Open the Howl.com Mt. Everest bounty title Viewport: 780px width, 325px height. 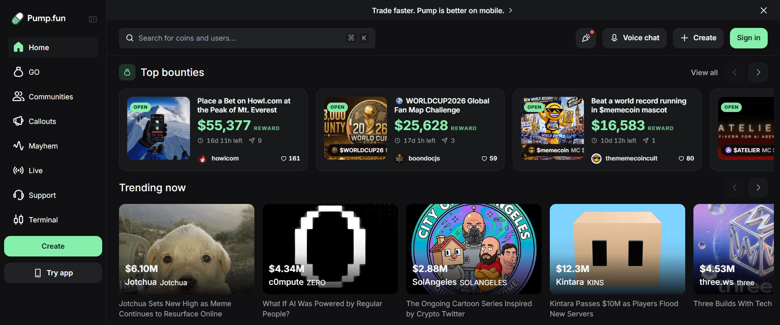click(244, 105)
